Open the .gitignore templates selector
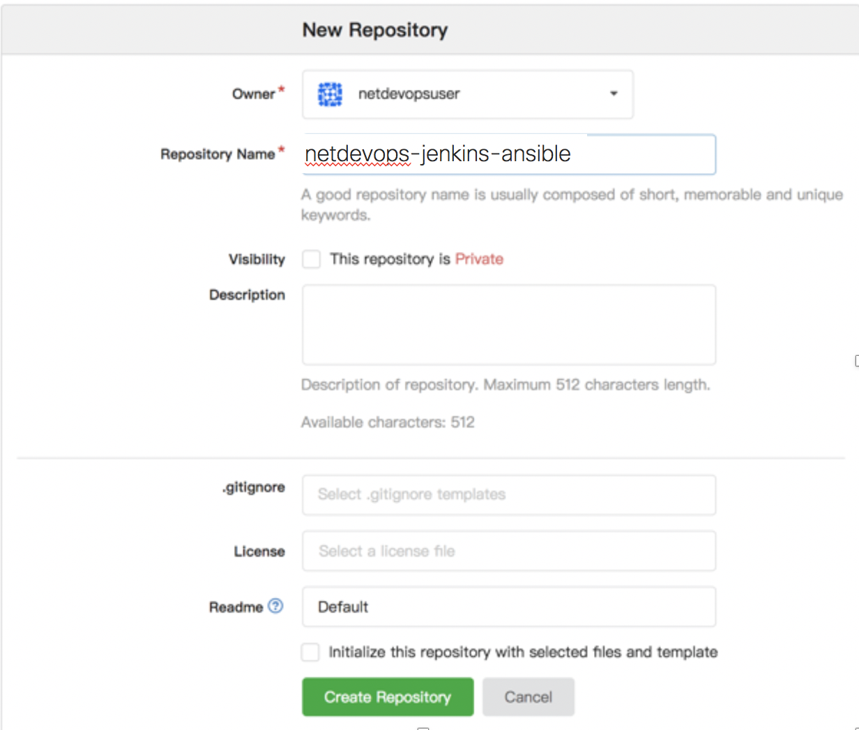This screenshot has height=730, width=859. [x=509, y=495]
